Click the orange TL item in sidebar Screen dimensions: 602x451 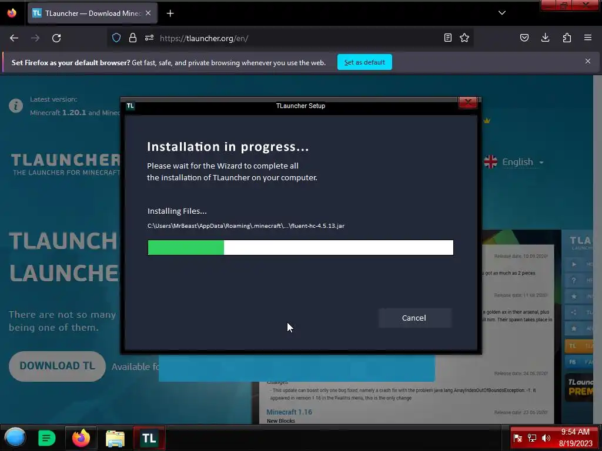tap(579, 346)
